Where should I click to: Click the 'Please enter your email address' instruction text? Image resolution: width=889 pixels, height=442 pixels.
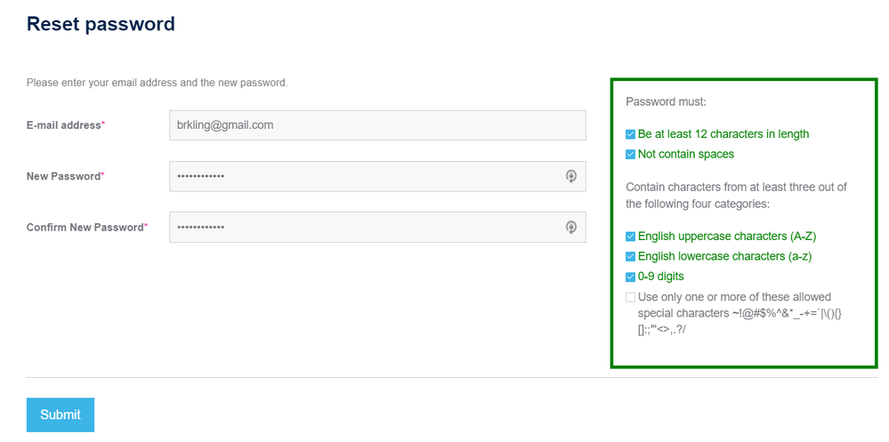(157, 83)
